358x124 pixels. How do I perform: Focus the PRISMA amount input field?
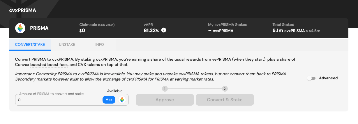point(58,100)
